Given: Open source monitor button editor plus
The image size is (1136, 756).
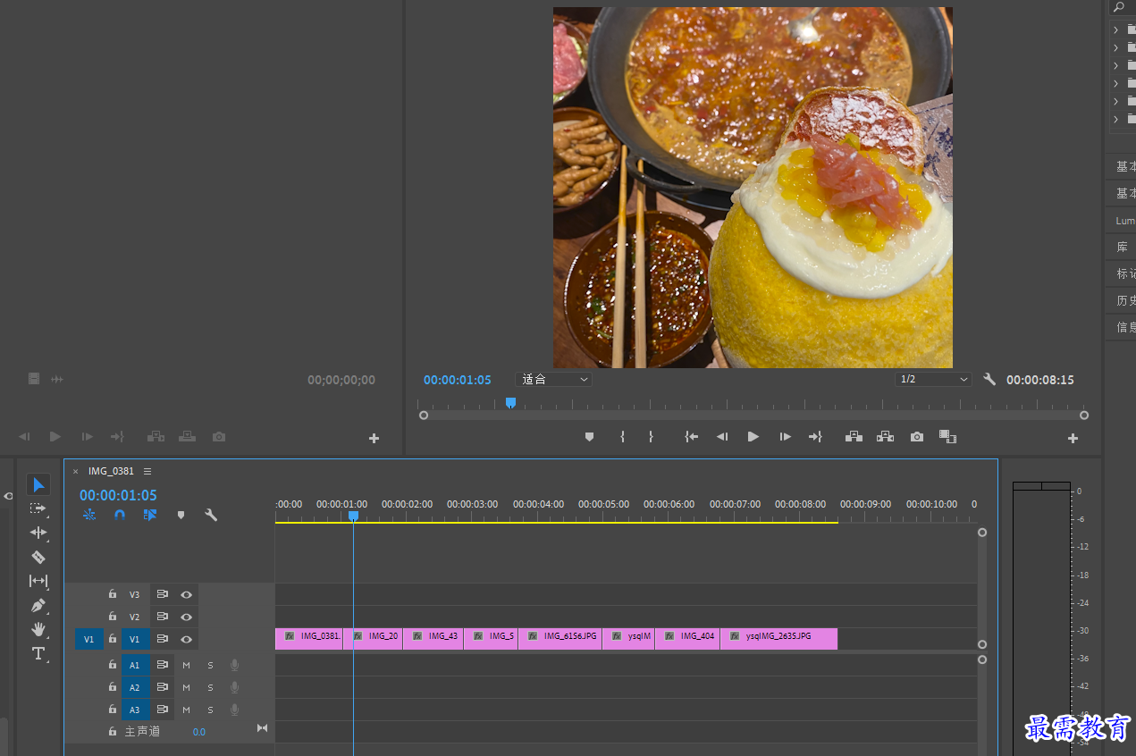Looking at the screenshot, I should 374,438.
